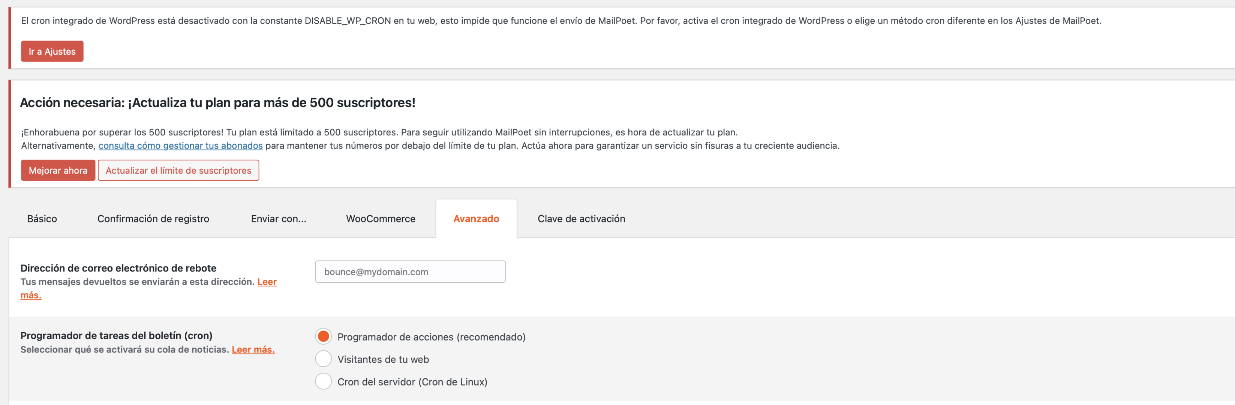
Task: Switch to the 'Enviar con...' tab
Action: 279,219
